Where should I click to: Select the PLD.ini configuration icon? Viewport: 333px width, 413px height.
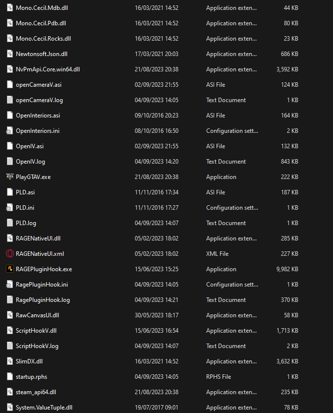click(10, 208)
